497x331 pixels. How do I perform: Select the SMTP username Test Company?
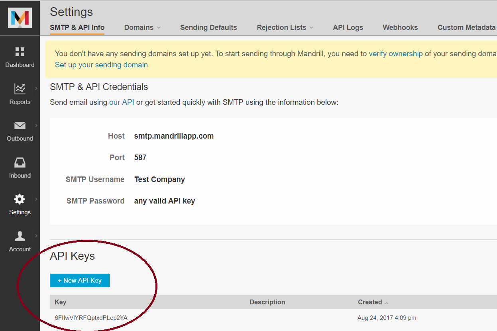point(160,179)
